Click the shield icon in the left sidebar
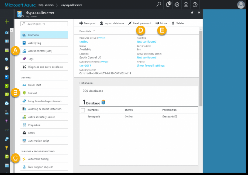The image size is (248, 175). tap(7, 59)
